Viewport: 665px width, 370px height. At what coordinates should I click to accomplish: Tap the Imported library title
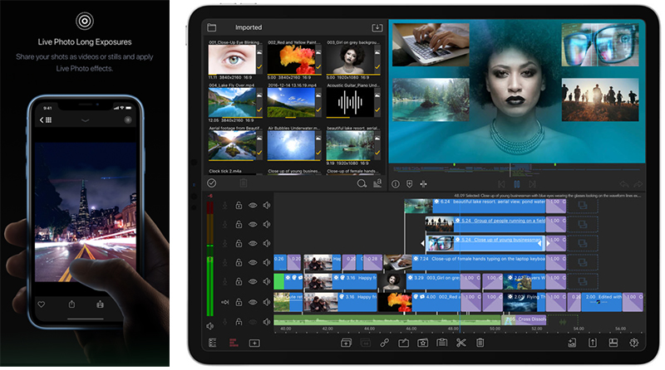[x=249, y=27]
